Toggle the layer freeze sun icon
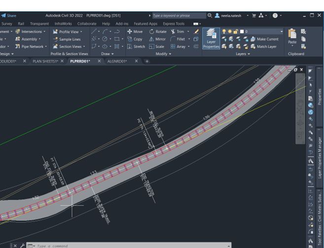Screen dimensions: 324x248 tap(230, 32)
